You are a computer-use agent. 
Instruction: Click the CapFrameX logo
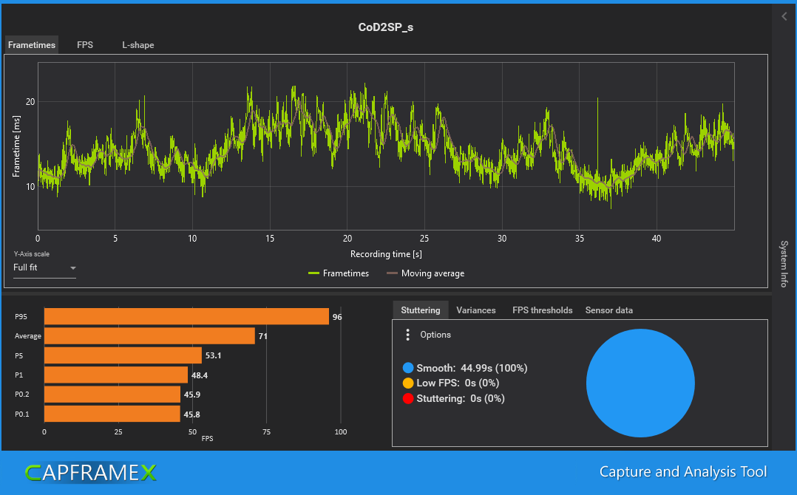[x=90, y=473]
